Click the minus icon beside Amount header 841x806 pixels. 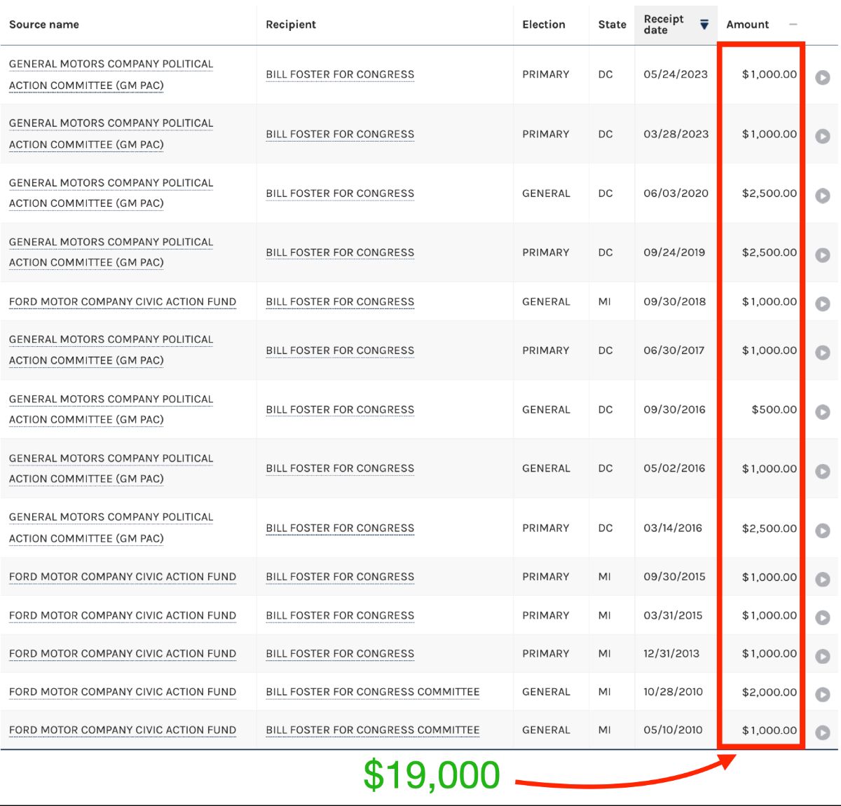[x=793, y=25]
